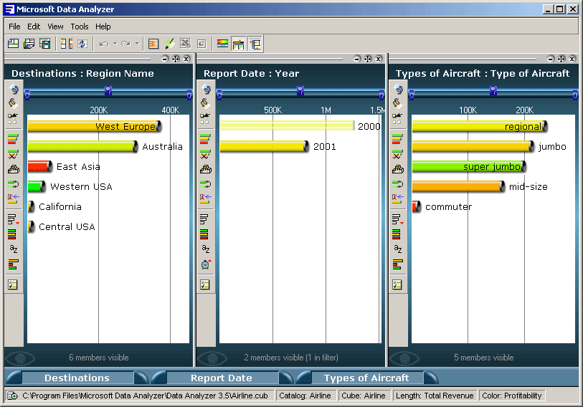
Task: Click Drill Up icon in Destinations pane
Action: click(14, 89)
